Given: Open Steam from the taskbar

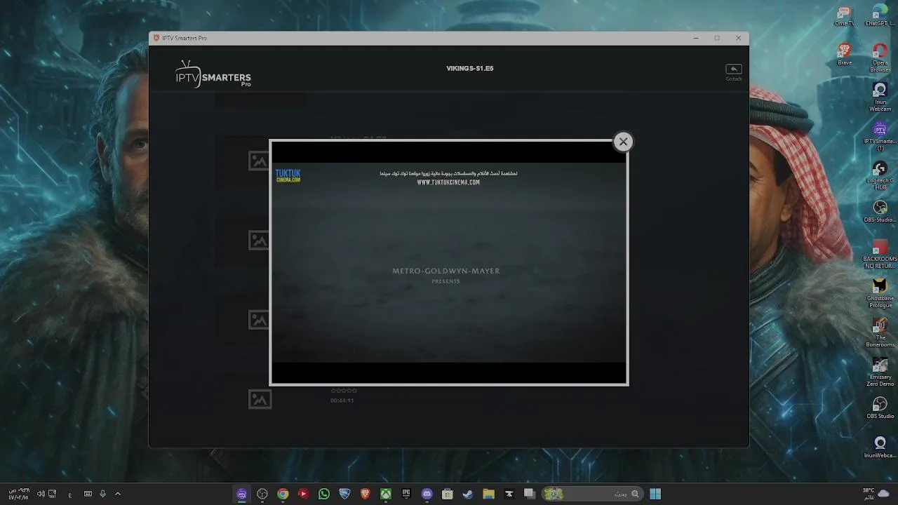Looking at the screenshot, I should (468, 494).
